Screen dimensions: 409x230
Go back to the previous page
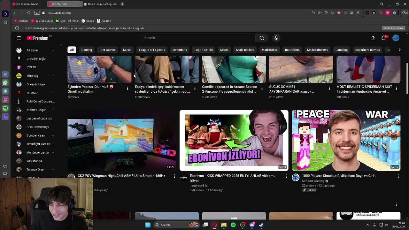point(15,13)
